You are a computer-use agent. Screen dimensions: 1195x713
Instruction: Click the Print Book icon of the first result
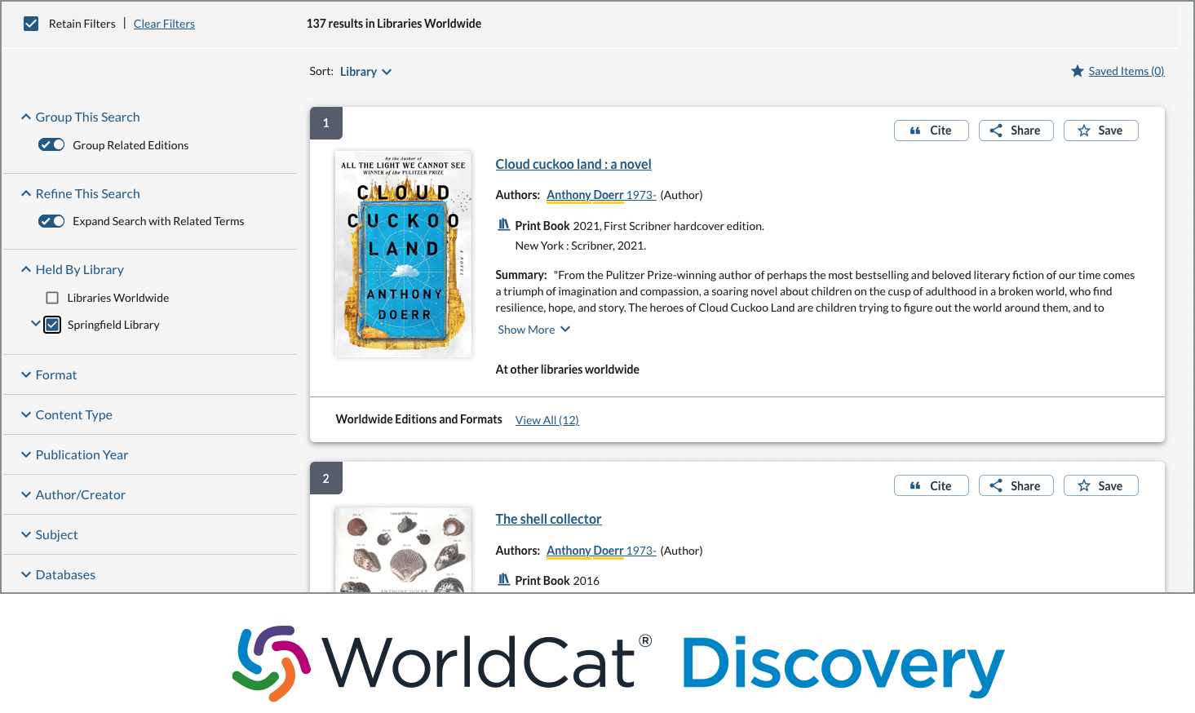coord(504,225)
